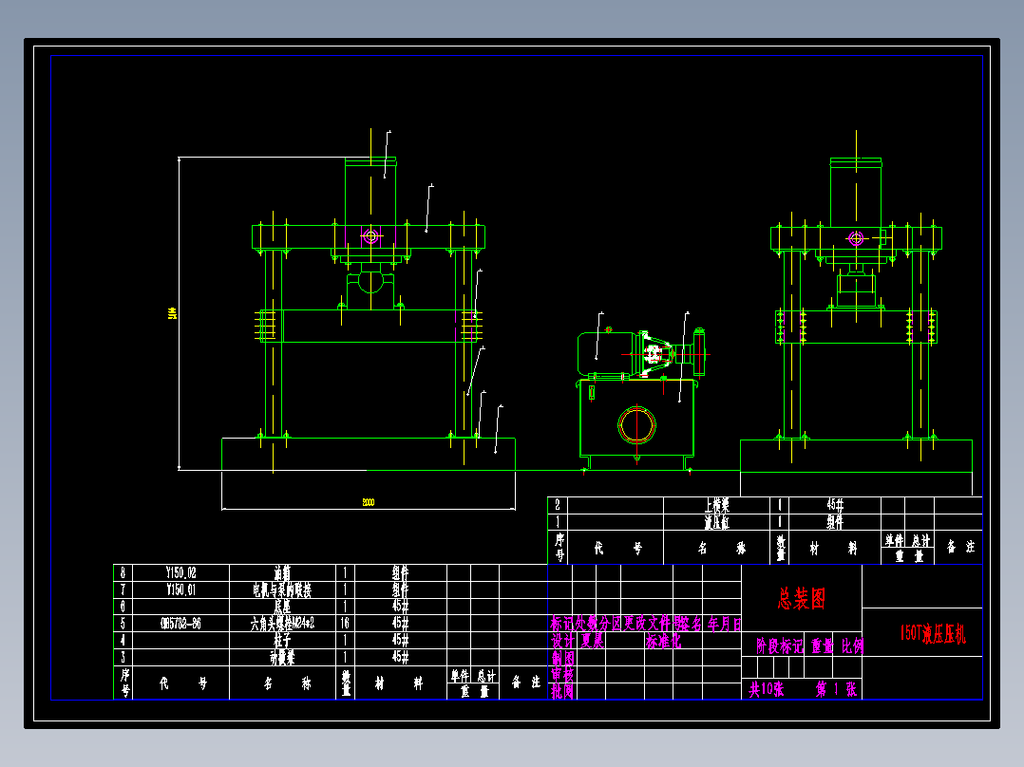1024x767 pixels.
Task: Click the red circular port on the oil tank
Action: 636,425
